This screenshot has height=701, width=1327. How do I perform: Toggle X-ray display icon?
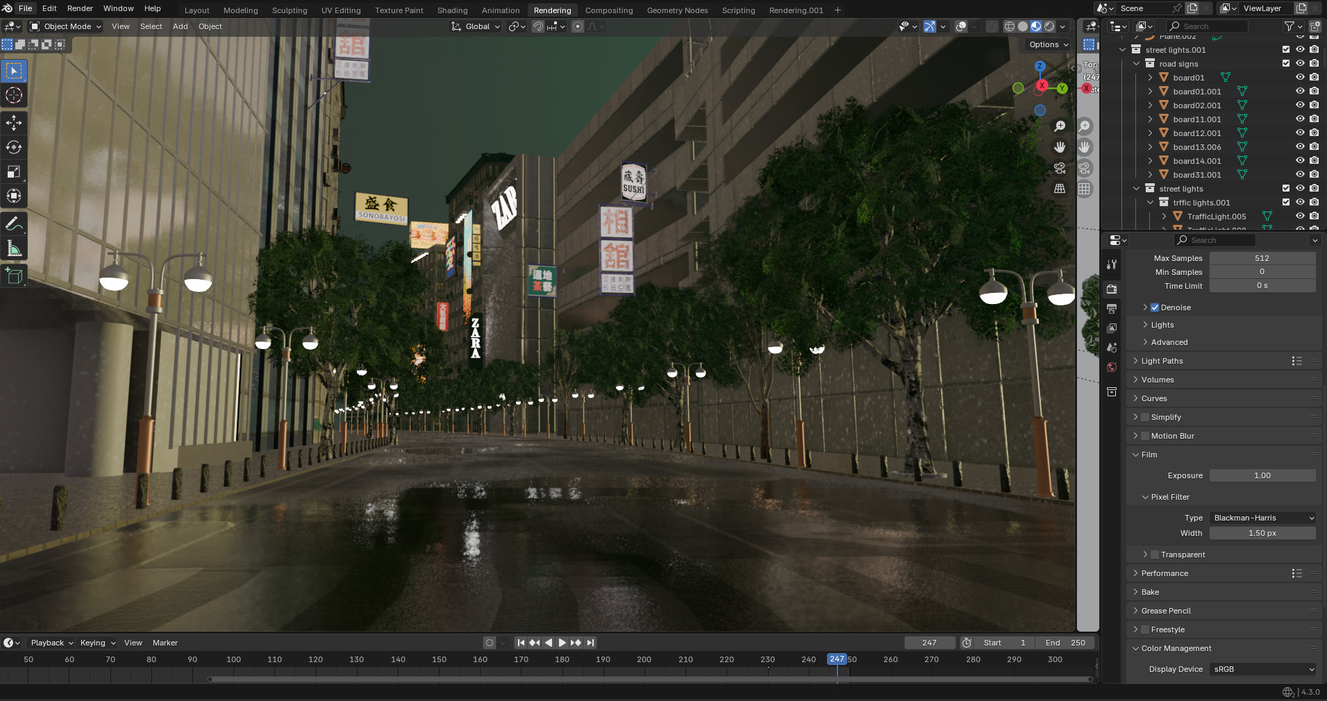click(x=992, y=26)
